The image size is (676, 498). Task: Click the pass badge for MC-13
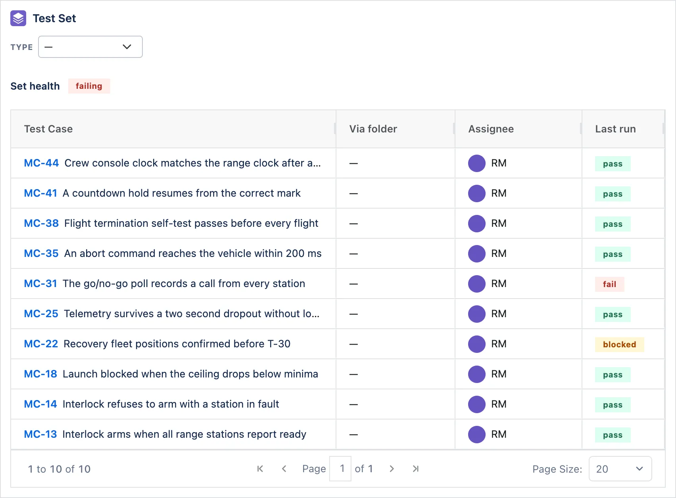613,435
